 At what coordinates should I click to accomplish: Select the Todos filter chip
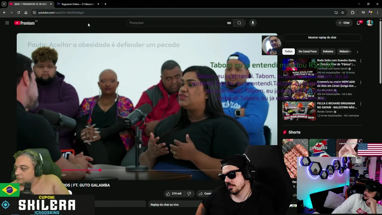(288, 51)
